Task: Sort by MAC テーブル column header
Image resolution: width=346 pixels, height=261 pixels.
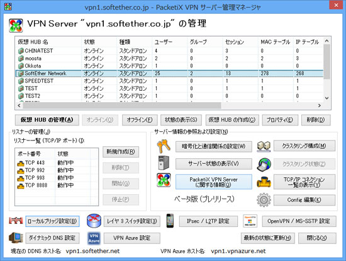Action: point(276,42)
